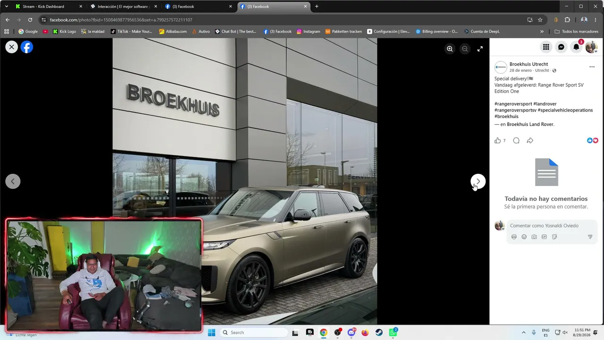The width and height of the screenshot is (604, 340).
Task: Go back to the previous page
Action: [x=7, y=20]
